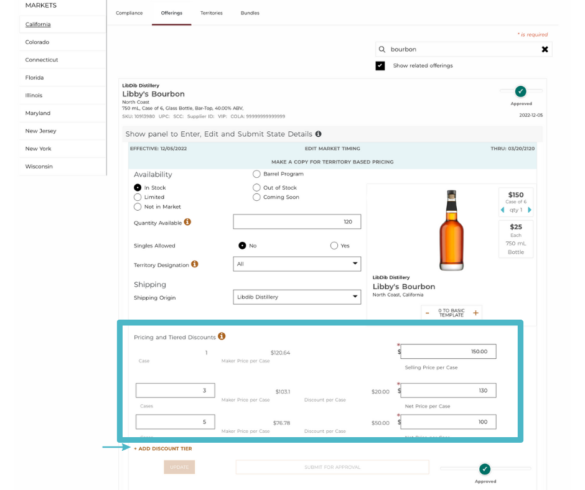Click the $120.64 maker price value

point(280,353)
